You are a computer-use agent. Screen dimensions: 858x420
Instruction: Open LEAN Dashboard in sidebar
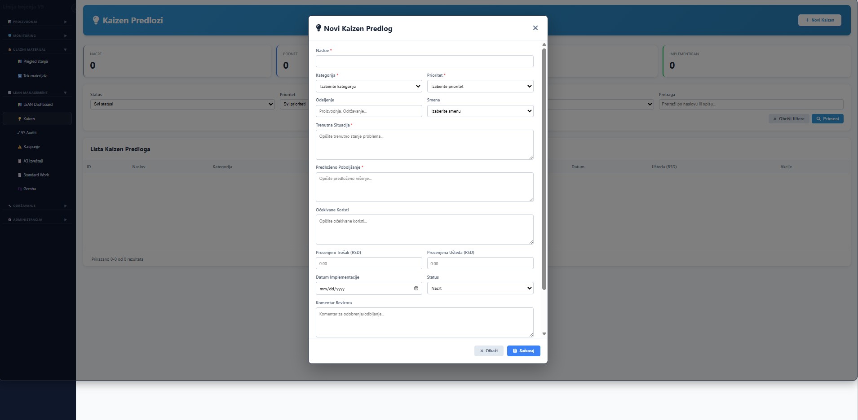click(38, 105)
